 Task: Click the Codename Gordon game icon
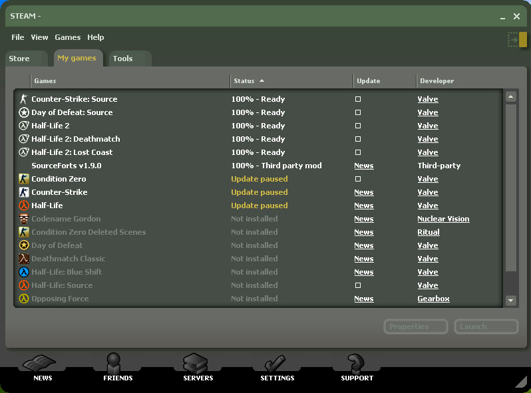click(24, 219)
